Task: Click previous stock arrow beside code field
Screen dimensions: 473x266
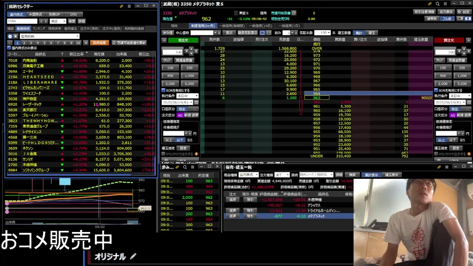Action: 41,21
